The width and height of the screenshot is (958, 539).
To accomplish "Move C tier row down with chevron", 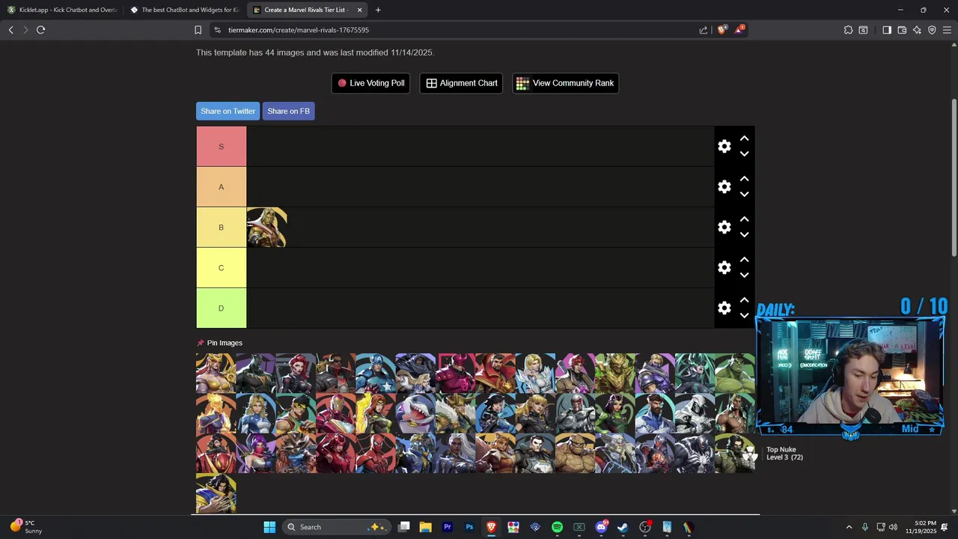I will tap(744, 275).
